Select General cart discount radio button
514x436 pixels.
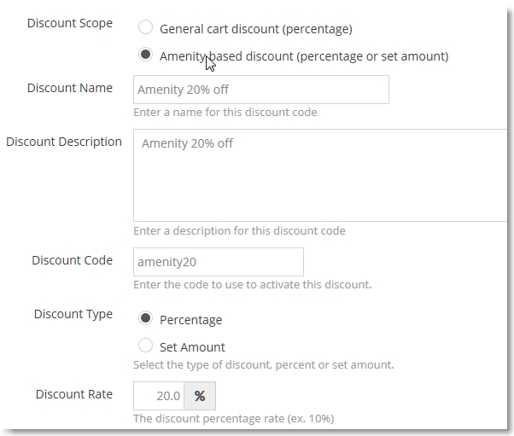pyautogui.click(x=145, y=26)
